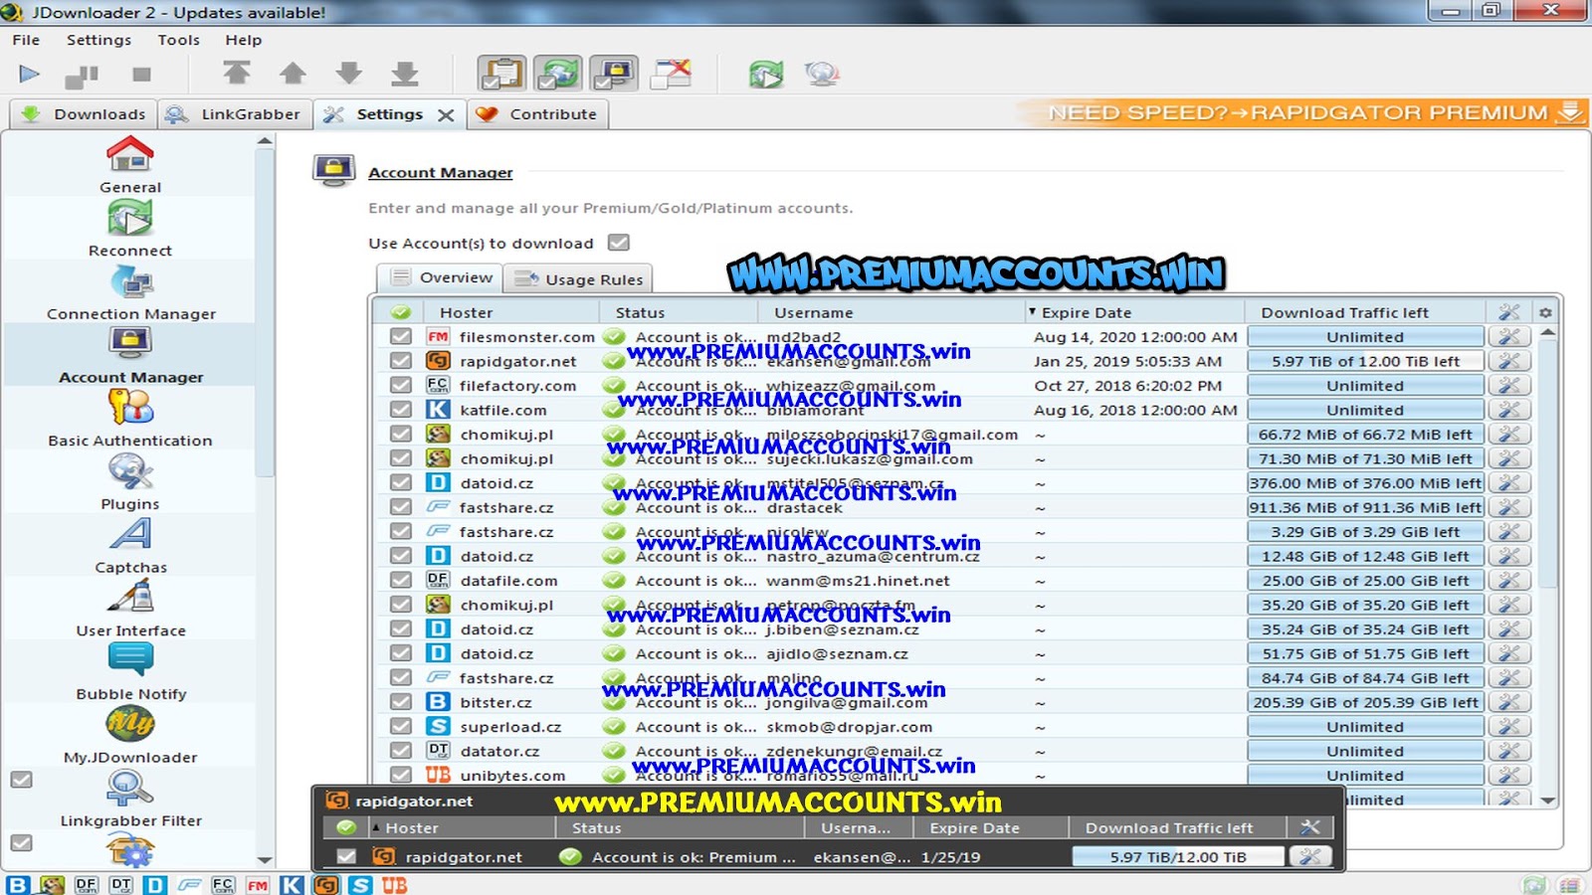The width and height of the screenshot is (1592, 895).
Task: Open the Help menu
Action: 243,40
